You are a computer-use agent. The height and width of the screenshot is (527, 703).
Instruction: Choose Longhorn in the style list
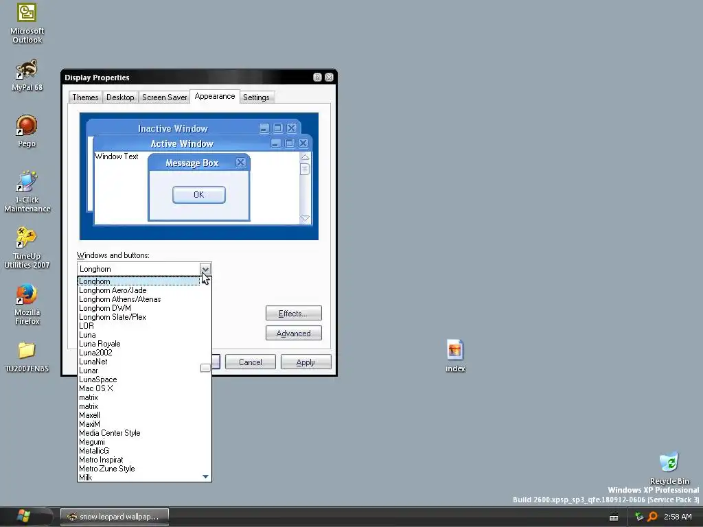139,281
